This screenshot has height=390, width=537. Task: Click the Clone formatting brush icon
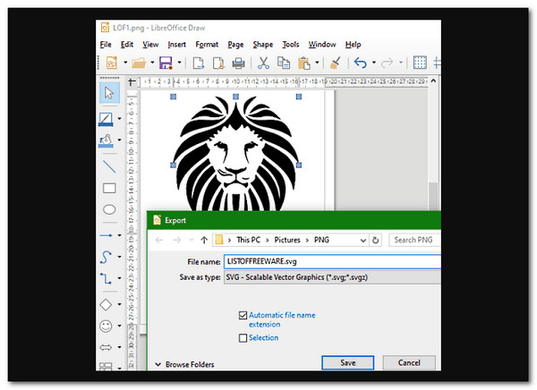(336, 63)
